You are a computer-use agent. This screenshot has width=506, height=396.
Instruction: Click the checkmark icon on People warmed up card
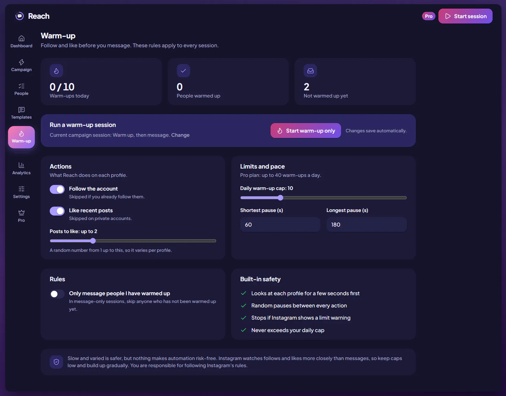183,71
